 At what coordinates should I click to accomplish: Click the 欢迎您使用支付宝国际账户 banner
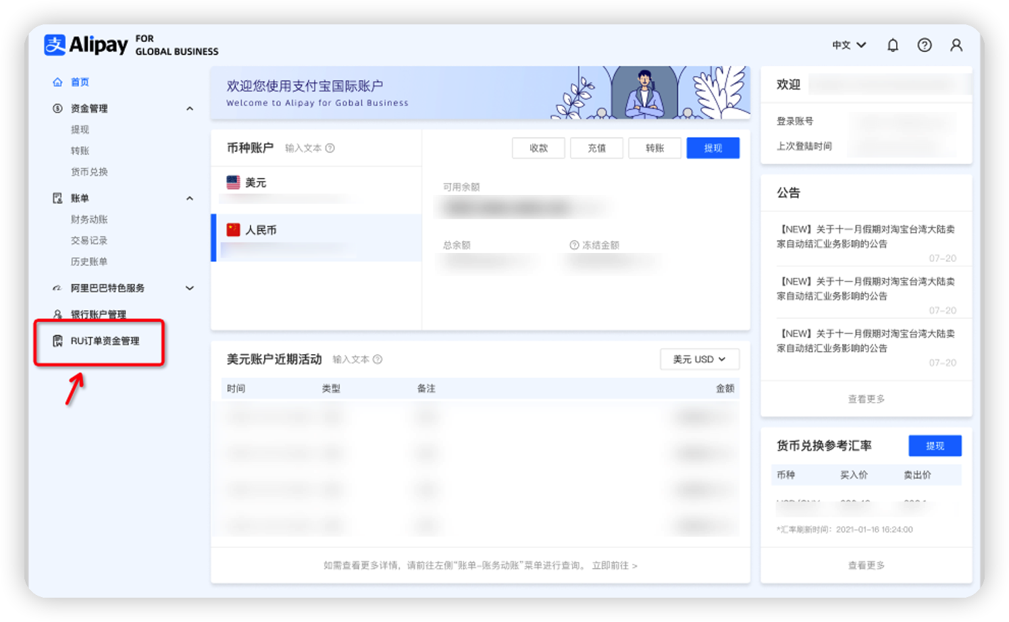click(480, 93)
